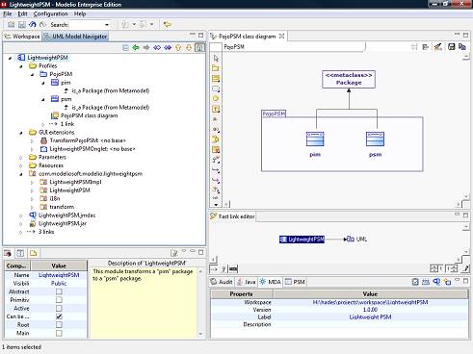Click the Search input field
The width and height of the screenshot is (473, 354).
pos(87,25)
